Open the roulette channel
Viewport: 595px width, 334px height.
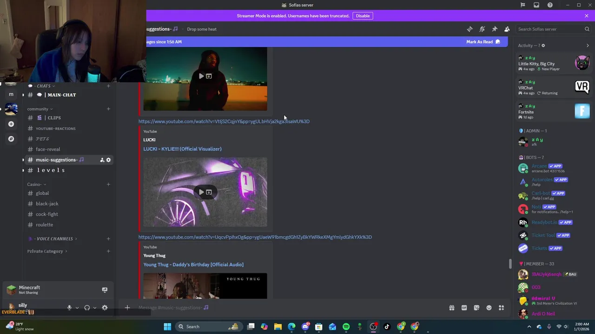(68, 225)
